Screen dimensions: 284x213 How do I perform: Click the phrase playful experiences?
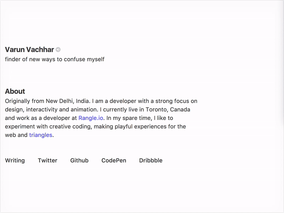(x=140, y=127)
